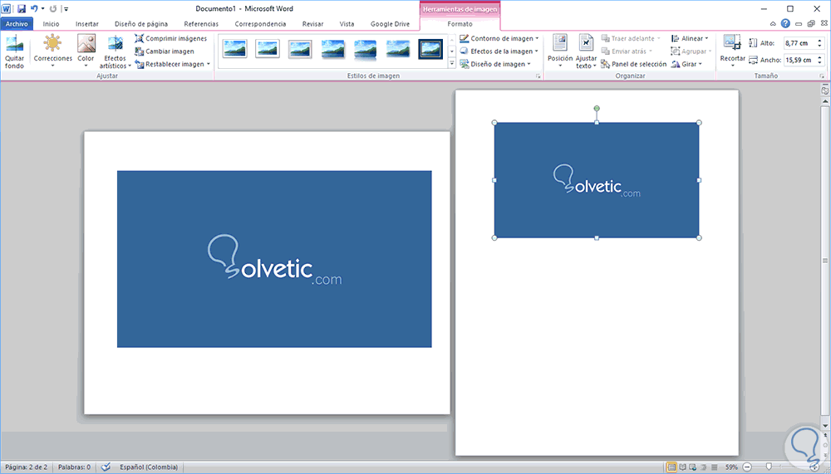Click Español (Colombia) language indicator
This screenshot has height=474, width=831.
(149, 467)
